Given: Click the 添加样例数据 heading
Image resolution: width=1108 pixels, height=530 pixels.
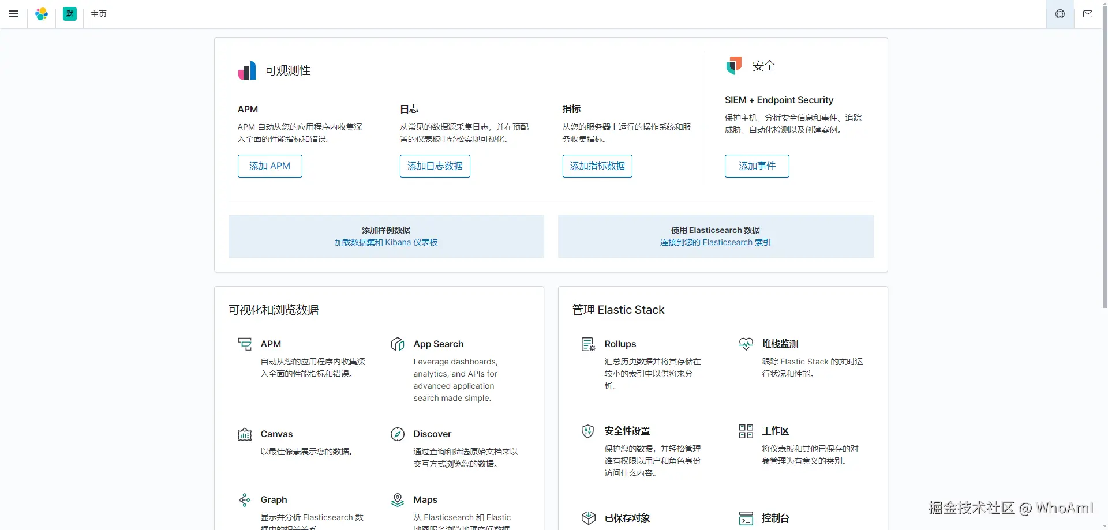Looking at the screenshot, I should click(x=386, y=230).
